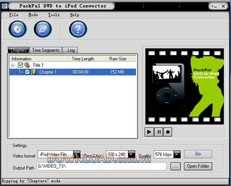Browse output path with the ... button

click(x=176, y=166)
